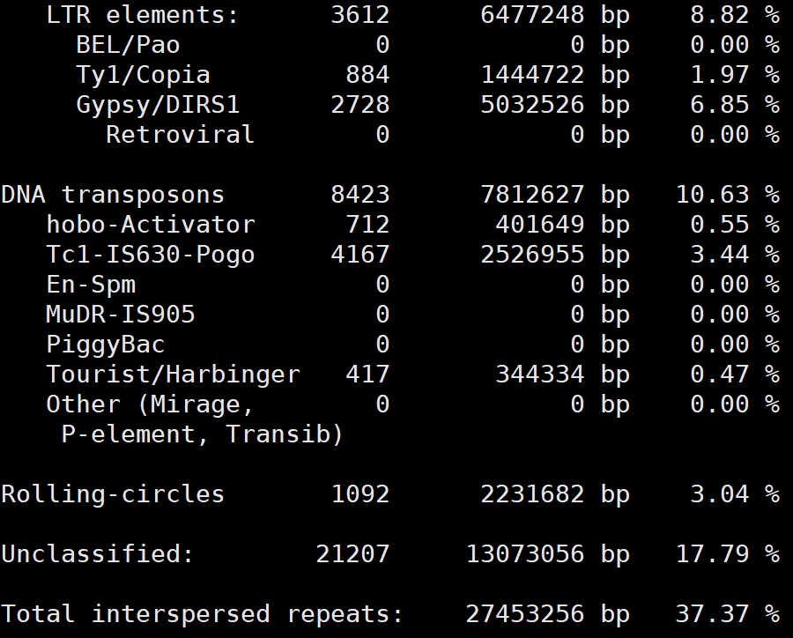Click the "Unclassified:" label
Image resolution: width=793 pixels, height=638 pixels.
[x=98, y=554]
